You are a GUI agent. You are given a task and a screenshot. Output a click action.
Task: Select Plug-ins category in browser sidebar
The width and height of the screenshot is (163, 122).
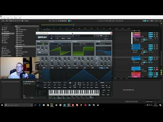click(5, 39)
